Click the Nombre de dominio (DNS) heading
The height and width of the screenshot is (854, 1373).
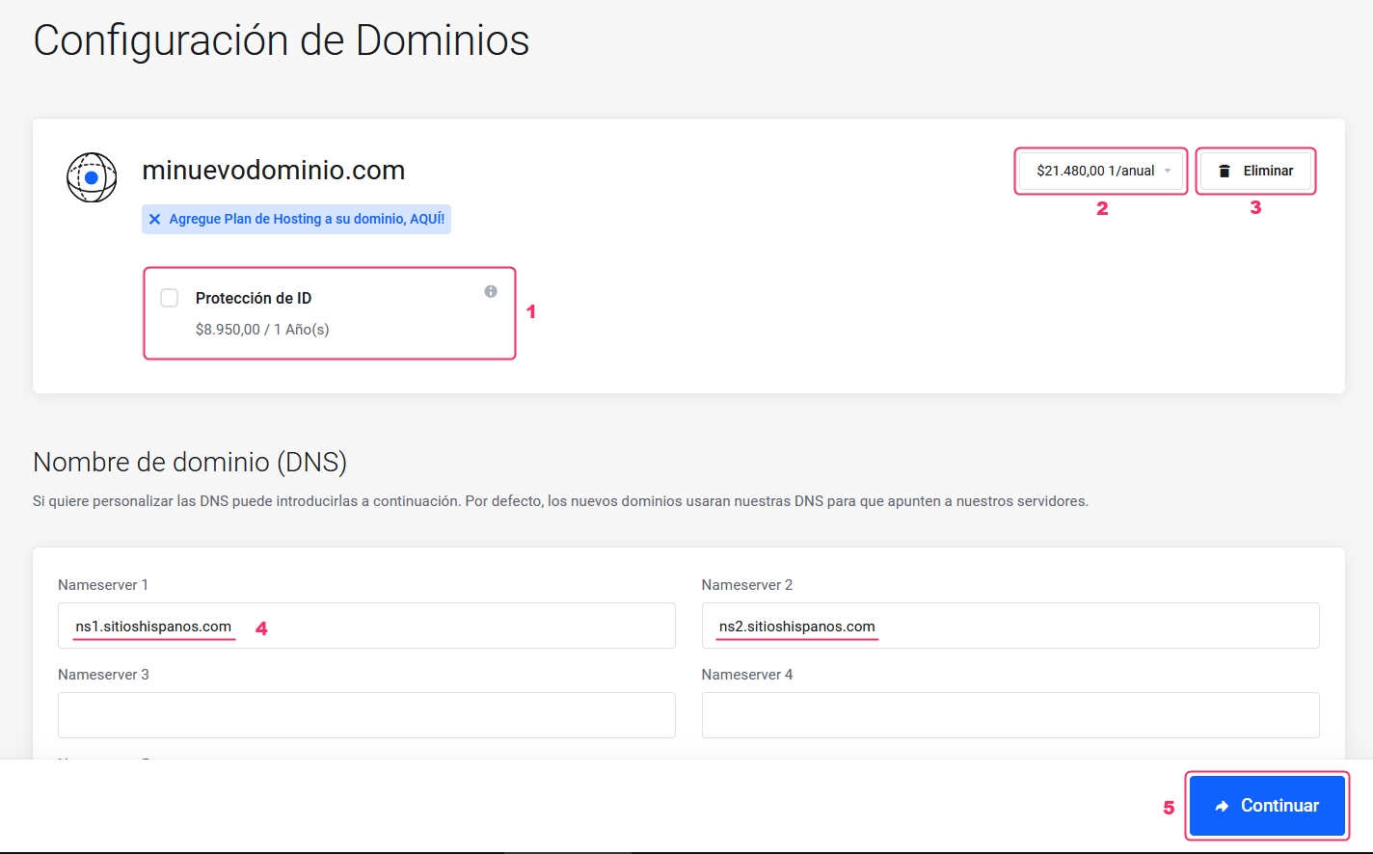(190, 463)
